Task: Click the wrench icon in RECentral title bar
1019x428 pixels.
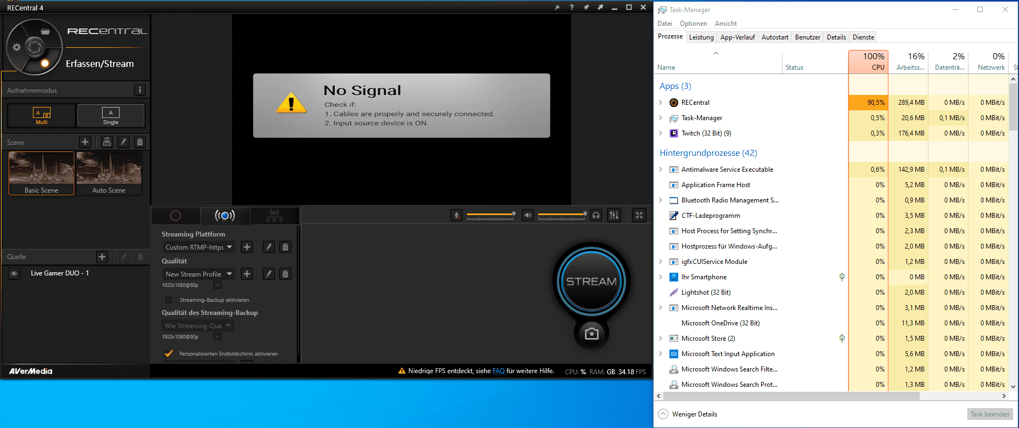Action: [557, 7]
